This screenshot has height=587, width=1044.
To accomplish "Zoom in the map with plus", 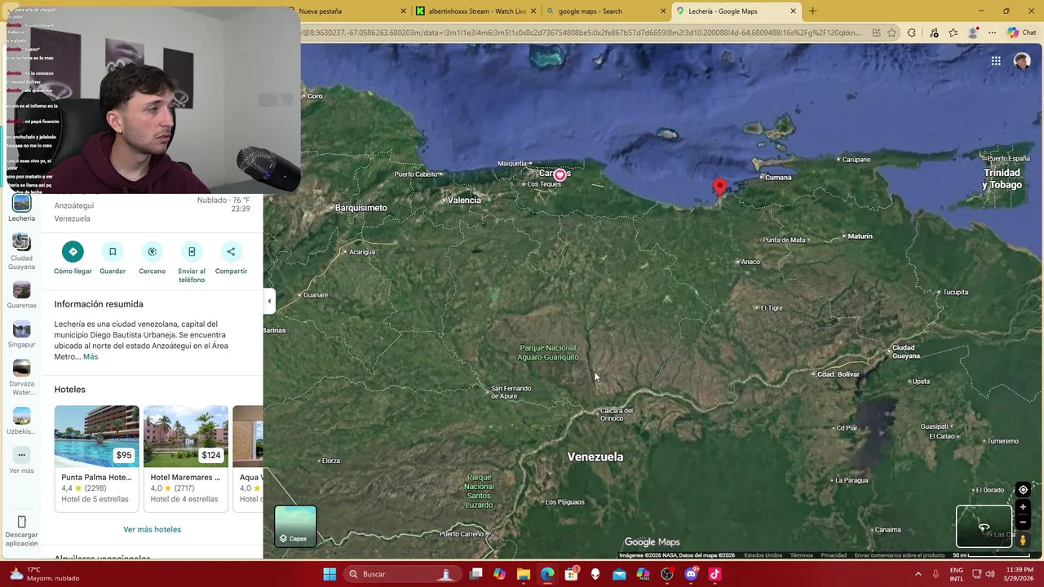I will 1023,507.
